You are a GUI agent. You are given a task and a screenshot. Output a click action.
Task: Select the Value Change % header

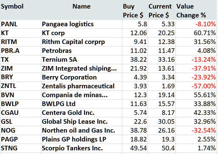[x=191, y=11]
